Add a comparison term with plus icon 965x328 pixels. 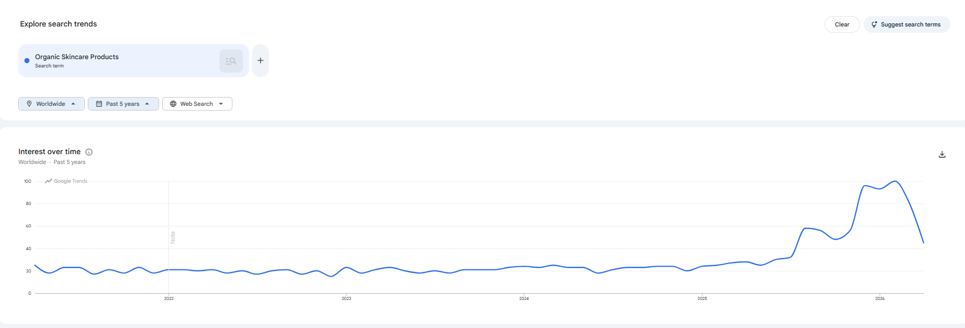pyautogui.click(x=260, y=61)
